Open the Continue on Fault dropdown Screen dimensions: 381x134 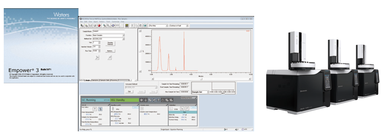pos(187,26)
